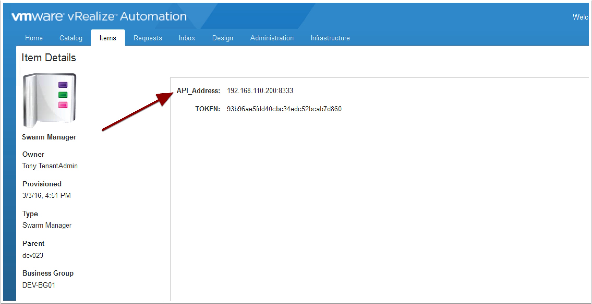This screenshot has height=304, width=592.
Task: Go to the Infrastructure tab
Action: (330, 38)
